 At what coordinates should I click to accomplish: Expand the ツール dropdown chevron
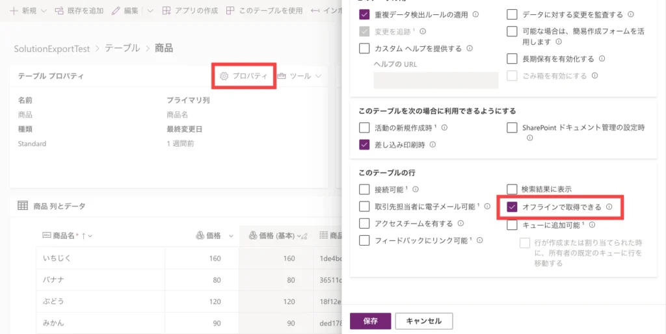pyautogui.click(x=319, y=76)
